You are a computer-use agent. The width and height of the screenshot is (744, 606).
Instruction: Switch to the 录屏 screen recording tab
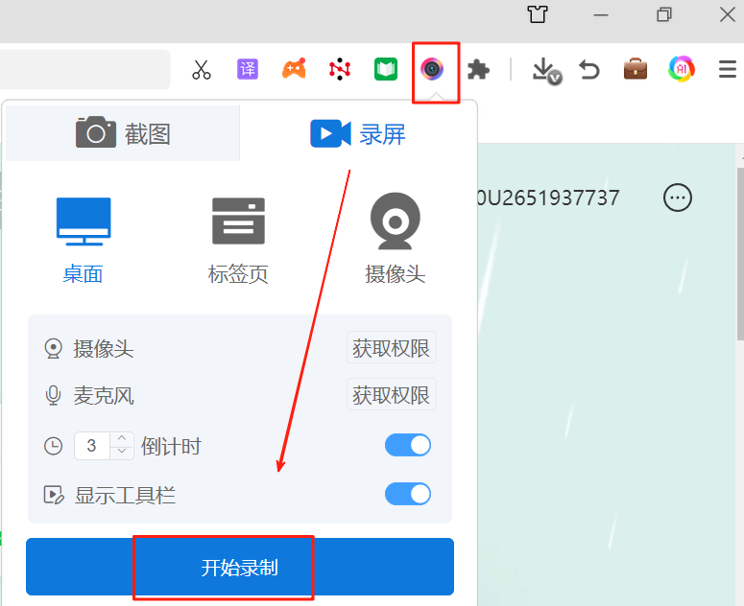(x=358, y=133)
